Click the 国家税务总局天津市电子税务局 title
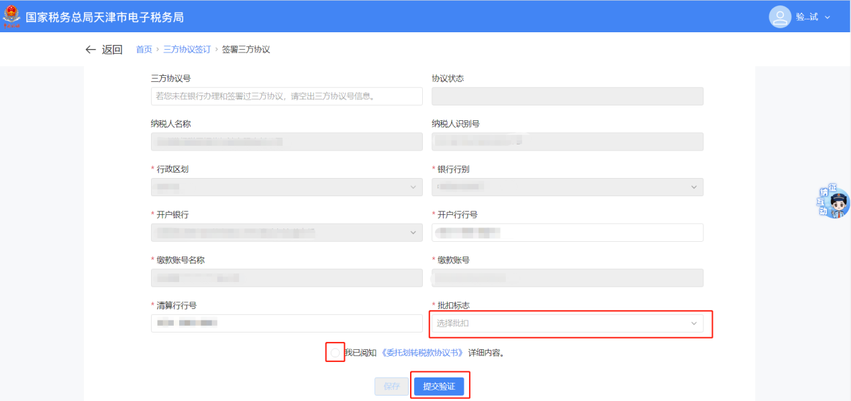Screen dimensions: 851x401 104,17
